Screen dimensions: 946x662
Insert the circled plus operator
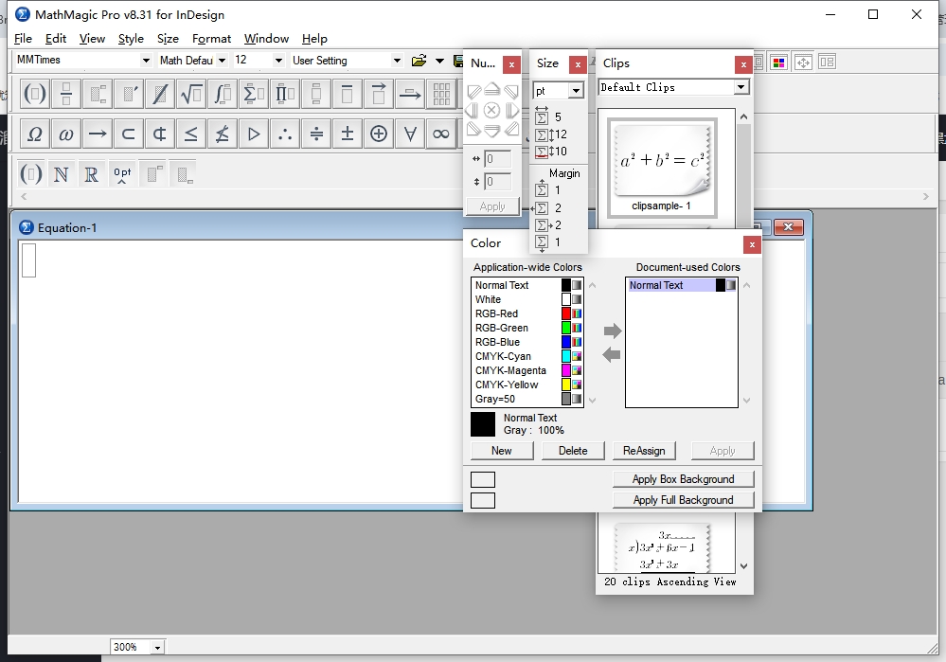pyautogui.click(x=377, y=134)
